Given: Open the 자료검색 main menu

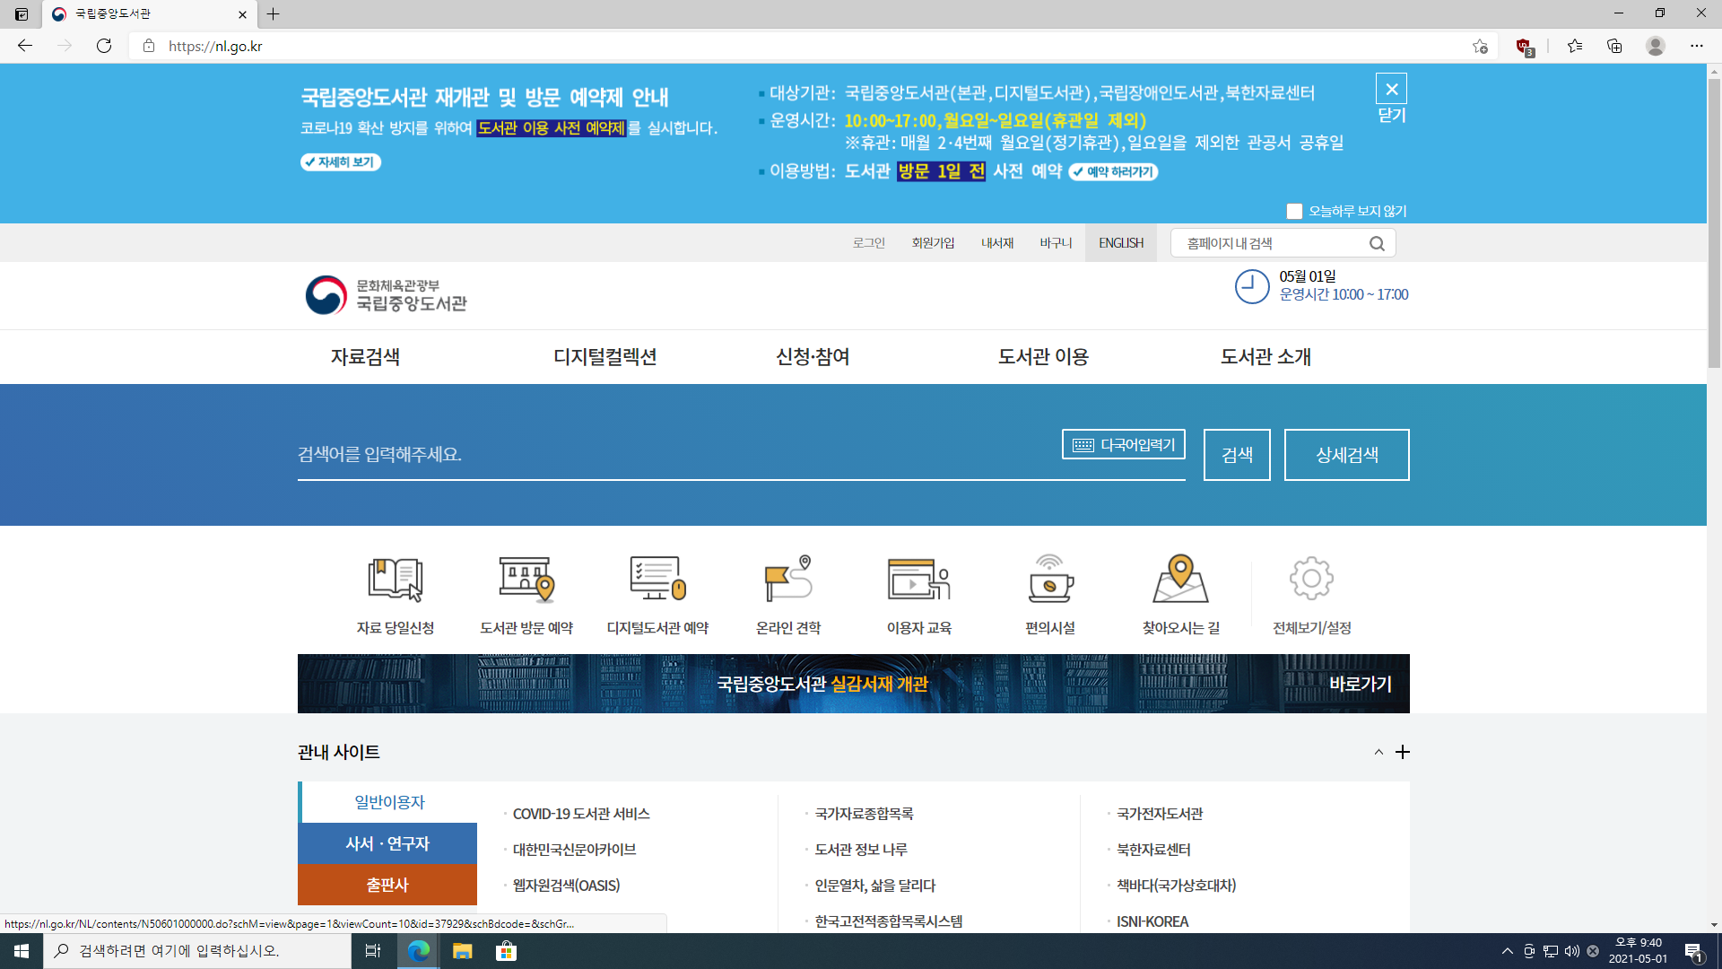Looking at the screenshot, I should 365,357.
